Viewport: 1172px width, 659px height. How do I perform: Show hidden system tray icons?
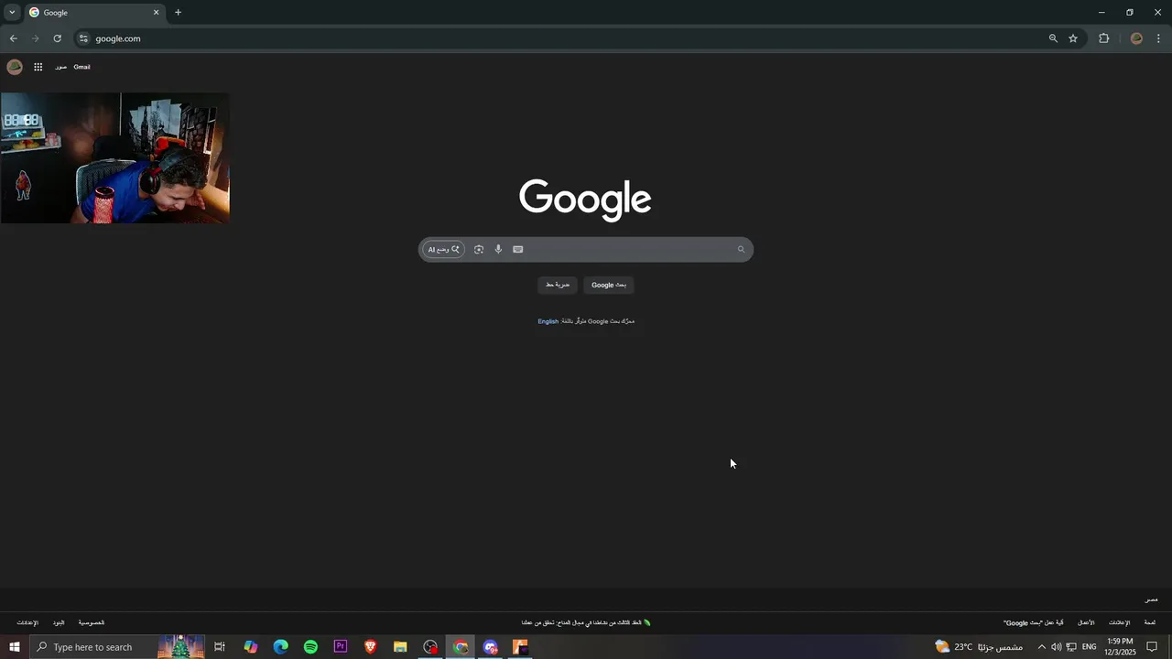pos(1041,647)
